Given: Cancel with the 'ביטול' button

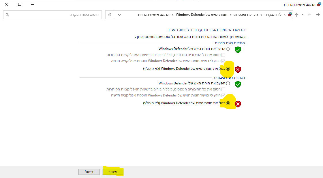Looking at the screenshot, I should 89,172.
